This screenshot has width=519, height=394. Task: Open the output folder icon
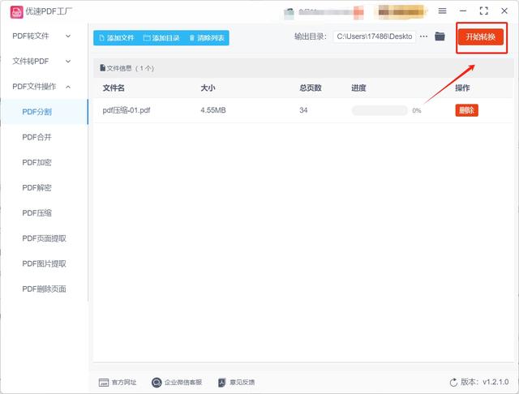click(x=440, y=36)
